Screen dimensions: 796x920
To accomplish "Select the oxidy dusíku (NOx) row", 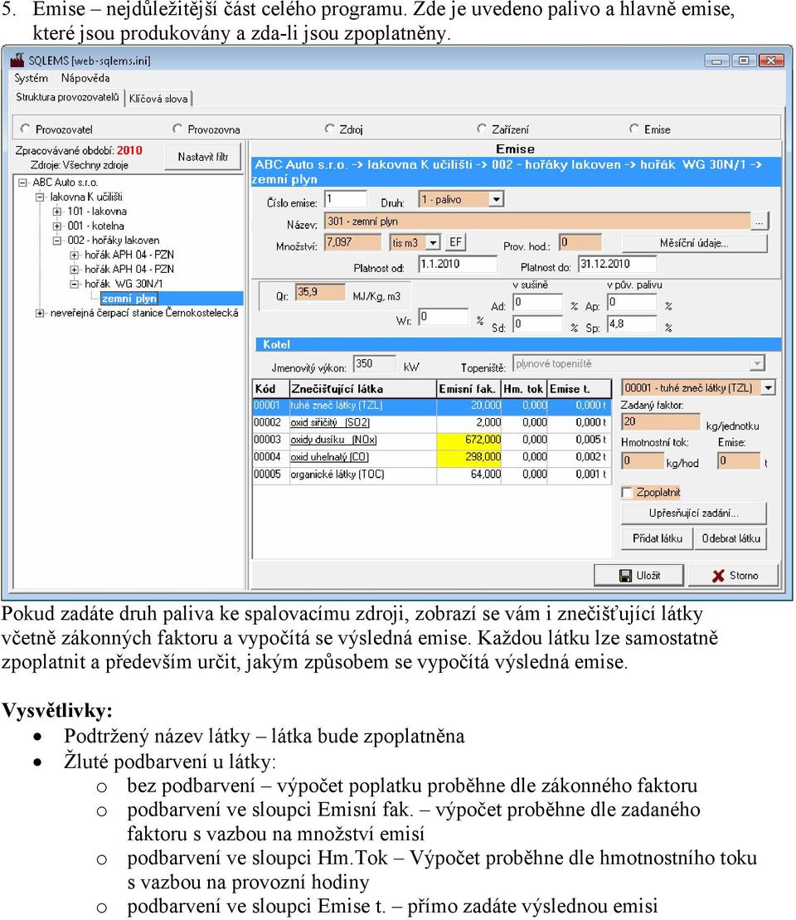I will [432, 440].
